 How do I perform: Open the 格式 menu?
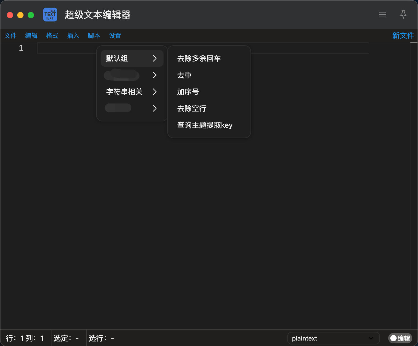click(52, 35)
